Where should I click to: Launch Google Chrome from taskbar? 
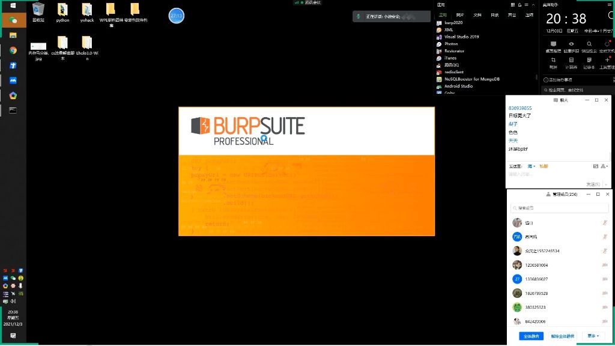click(13, 50)
